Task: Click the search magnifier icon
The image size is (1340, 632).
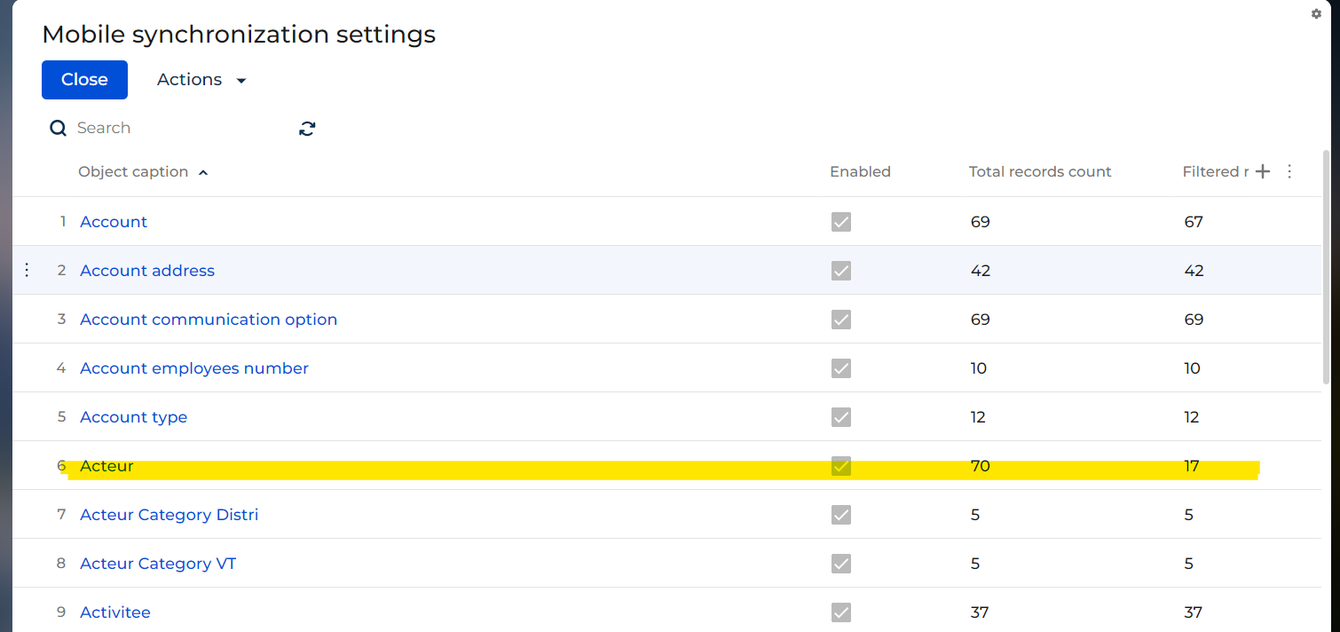Action: (57, 127)
